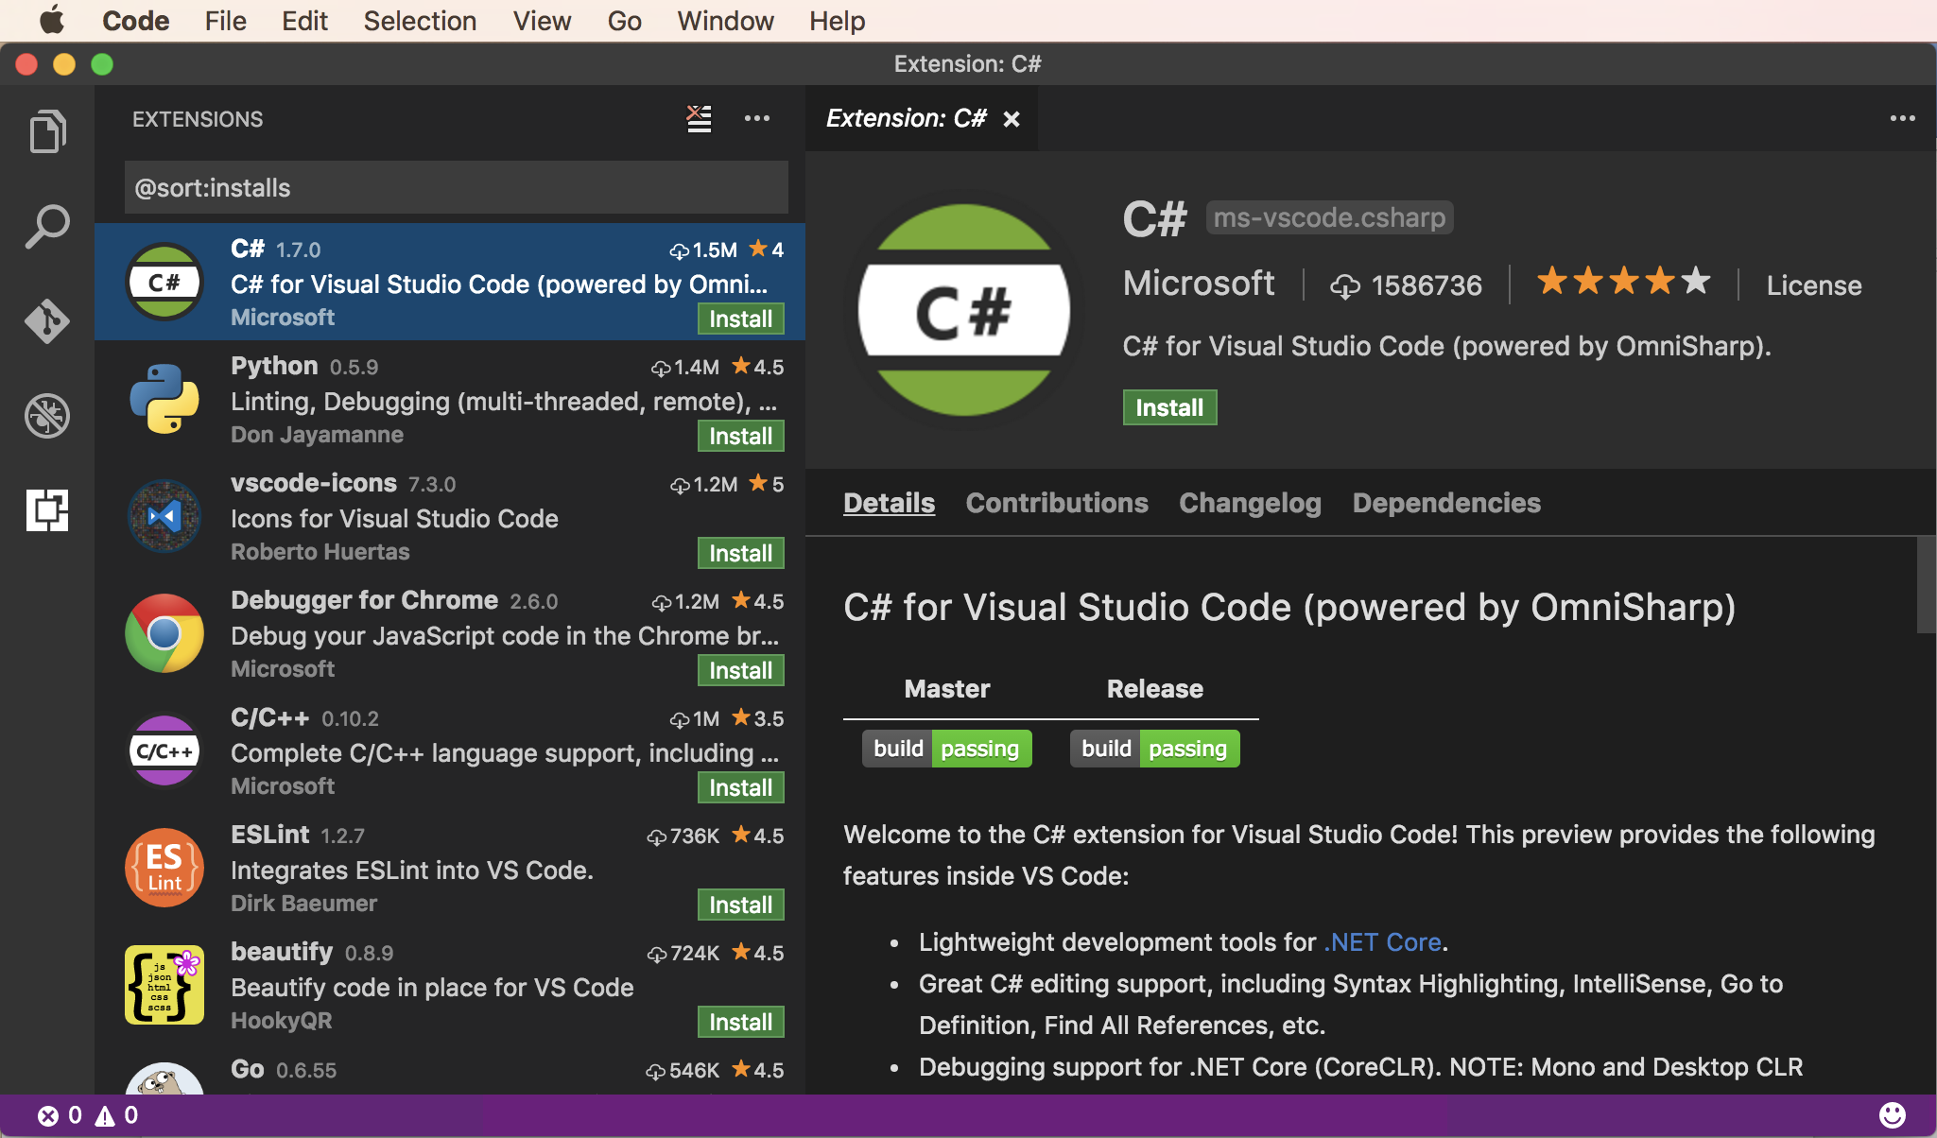The image size is (1937, 1138).
Task: Open the File menu
Action: tap(225, 21)
